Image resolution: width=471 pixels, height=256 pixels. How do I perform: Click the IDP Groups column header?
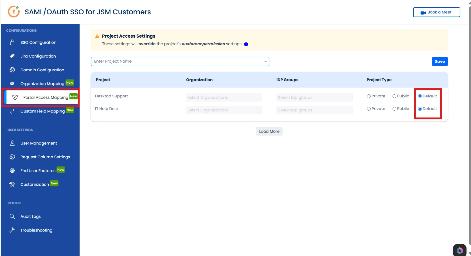(287, 80)
